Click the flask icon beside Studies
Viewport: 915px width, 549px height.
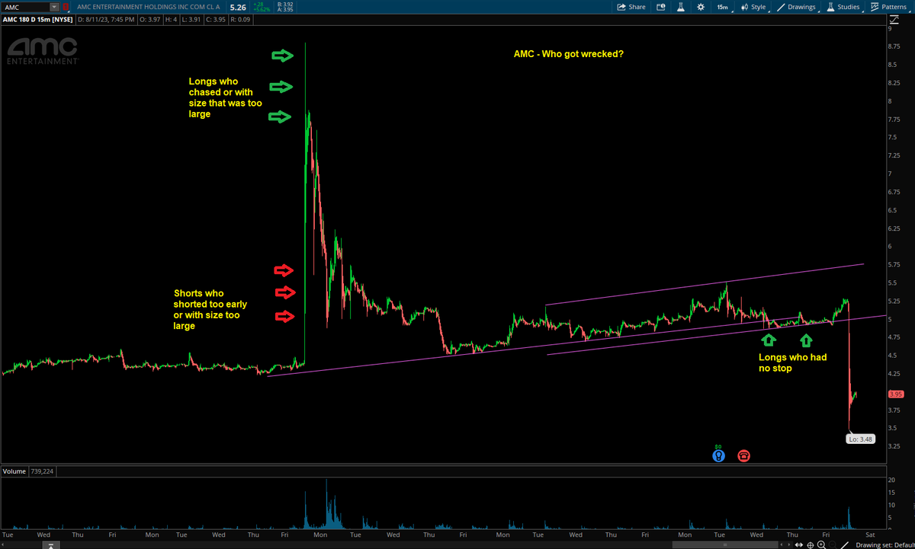pyautogui.click(x=830, y=7)
